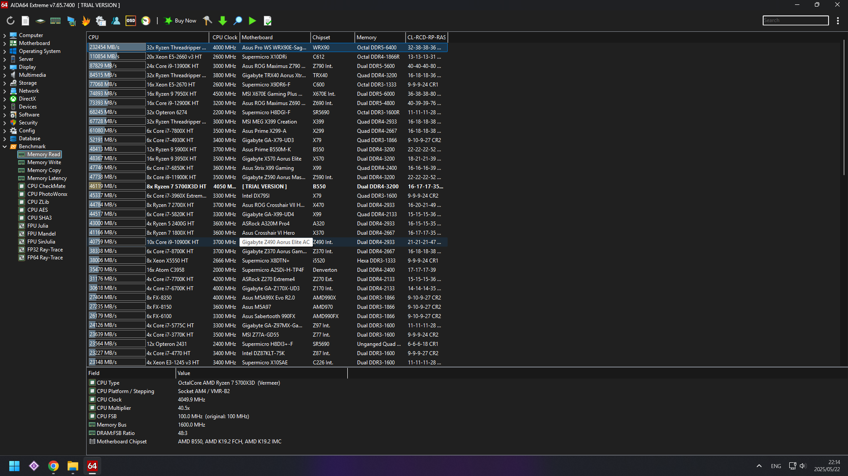848x476 pixels.
Task: Expand the Computer tree node
Action: (x=4, y=35)
